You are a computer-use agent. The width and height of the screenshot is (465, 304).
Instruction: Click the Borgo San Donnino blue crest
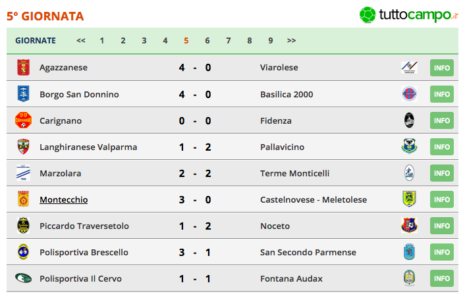pos(24,94)
